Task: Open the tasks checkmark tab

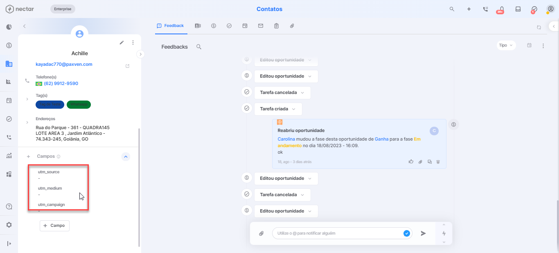Action: click(229, 26)
